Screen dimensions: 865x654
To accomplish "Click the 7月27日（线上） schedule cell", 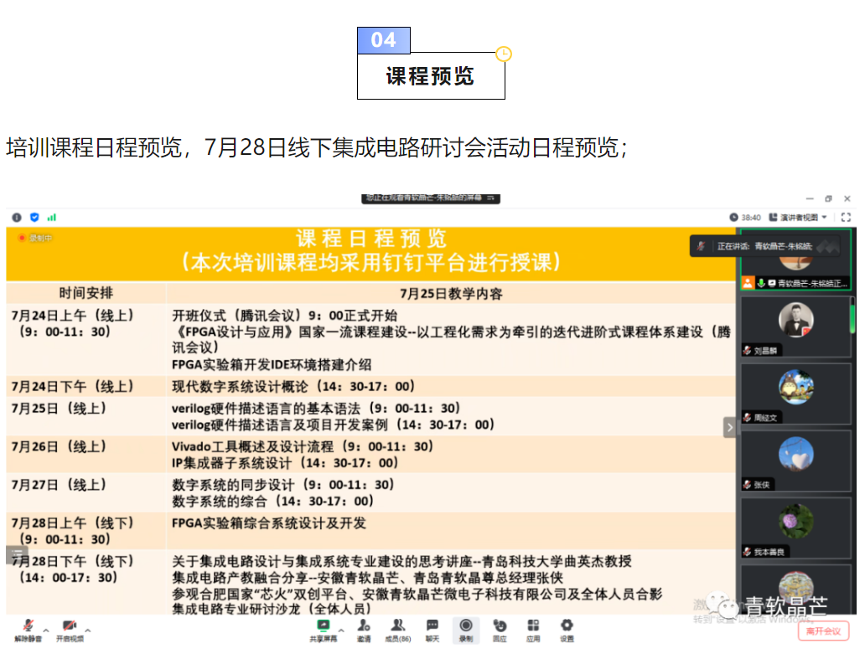I will (x=86, y=492).
